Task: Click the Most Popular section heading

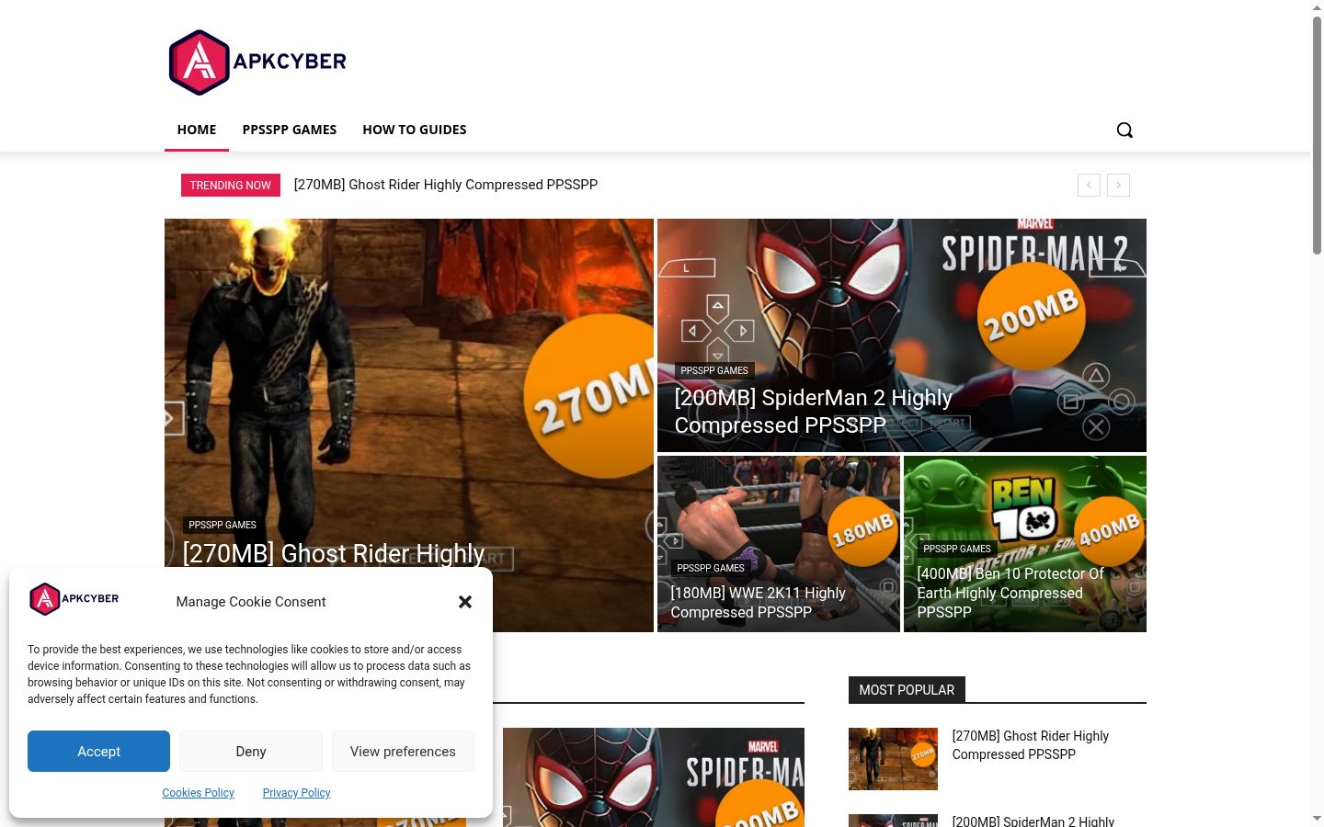Action: click(x=907, y=690)
